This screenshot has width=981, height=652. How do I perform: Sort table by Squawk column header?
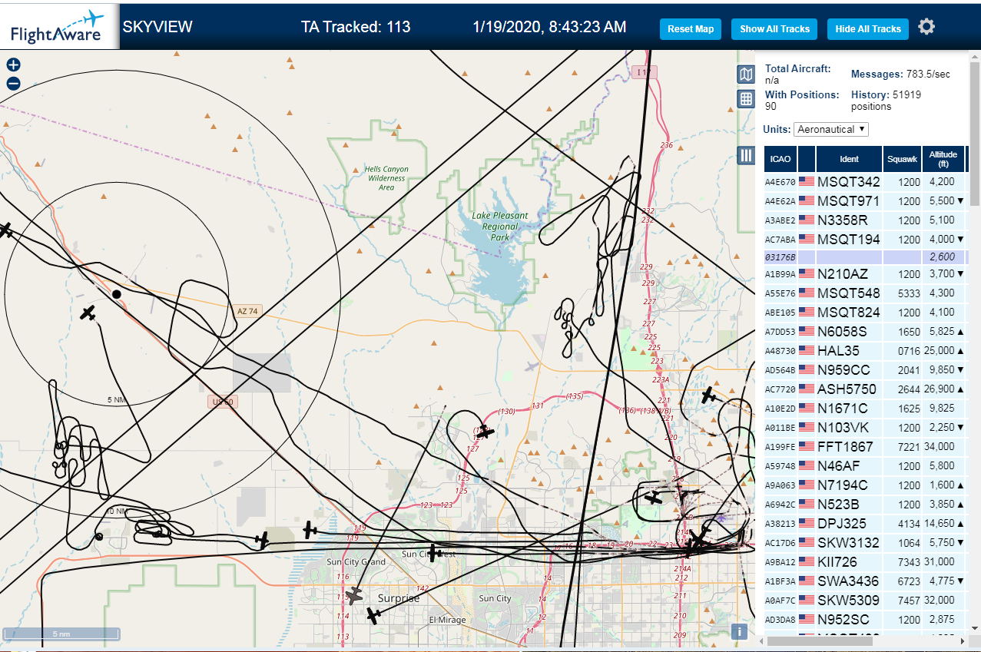902,159
